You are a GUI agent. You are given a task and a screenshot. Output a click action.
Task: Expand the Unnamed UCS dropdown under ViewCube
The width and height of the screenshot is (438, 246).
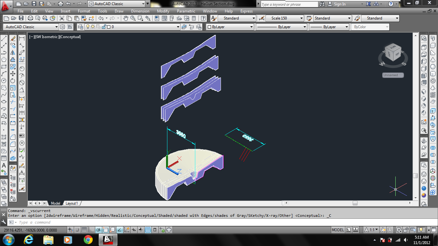(x=393, y=75)
